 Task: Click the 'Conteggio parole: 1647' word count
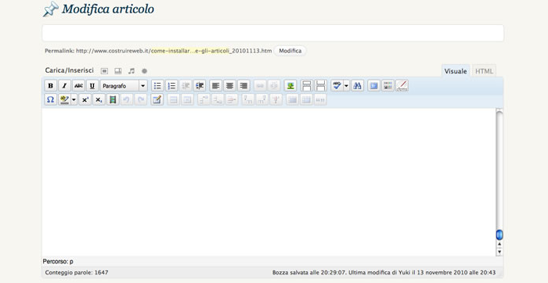77,273
